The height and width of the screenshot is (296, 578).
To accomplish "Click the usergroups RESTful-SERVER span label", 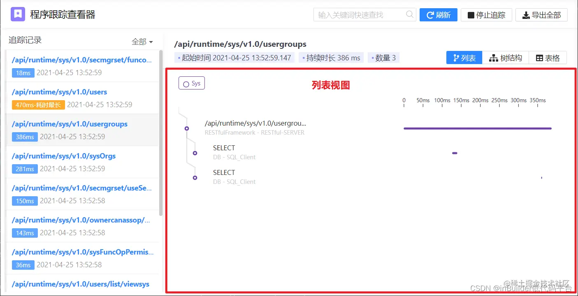I will tap(255, 128).
